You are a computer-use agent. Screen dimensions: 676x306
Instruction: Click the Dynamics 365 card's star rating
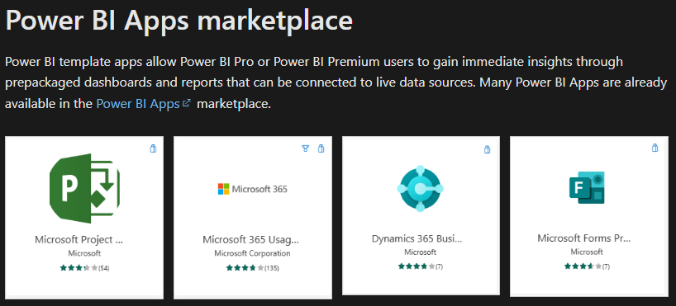[421, 266]
